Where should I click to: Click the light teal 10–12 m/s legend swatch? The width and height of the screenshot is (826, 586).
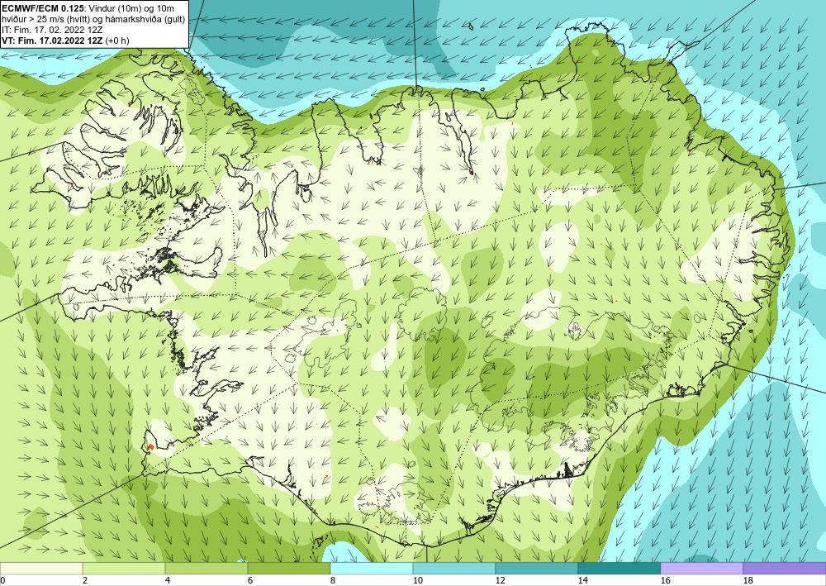(454, 569)
